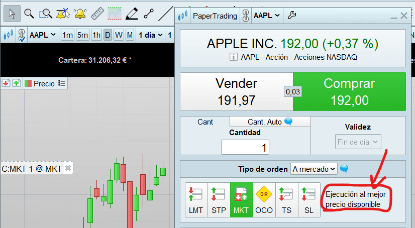Switch chart to 5m timeframe
415x228 pixels.
[82, 35]
